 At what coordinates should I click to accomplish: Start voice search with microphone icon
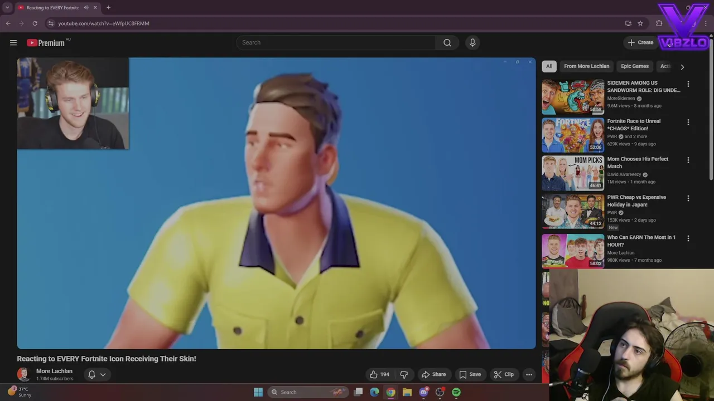pyautogui.click(x=472, y=42)
